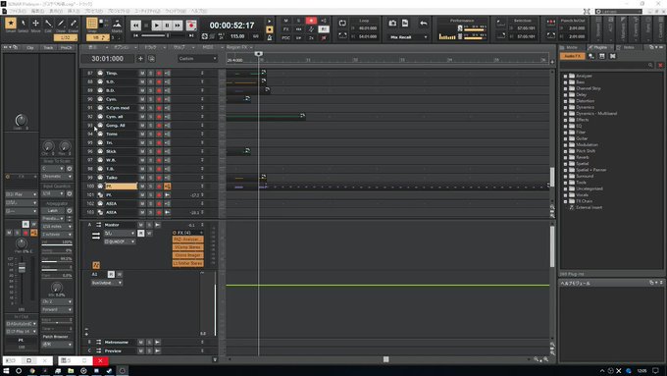
Task: Select the Draw tool
Action: point(61,24)
